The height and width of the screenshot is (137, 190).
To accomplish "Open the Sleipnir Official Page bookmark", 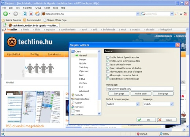I will coord(55,20).
